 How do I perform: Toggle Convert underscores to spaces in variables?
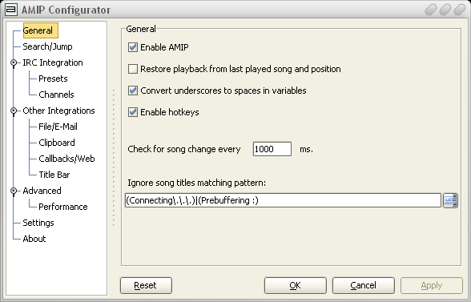point(133,91)
